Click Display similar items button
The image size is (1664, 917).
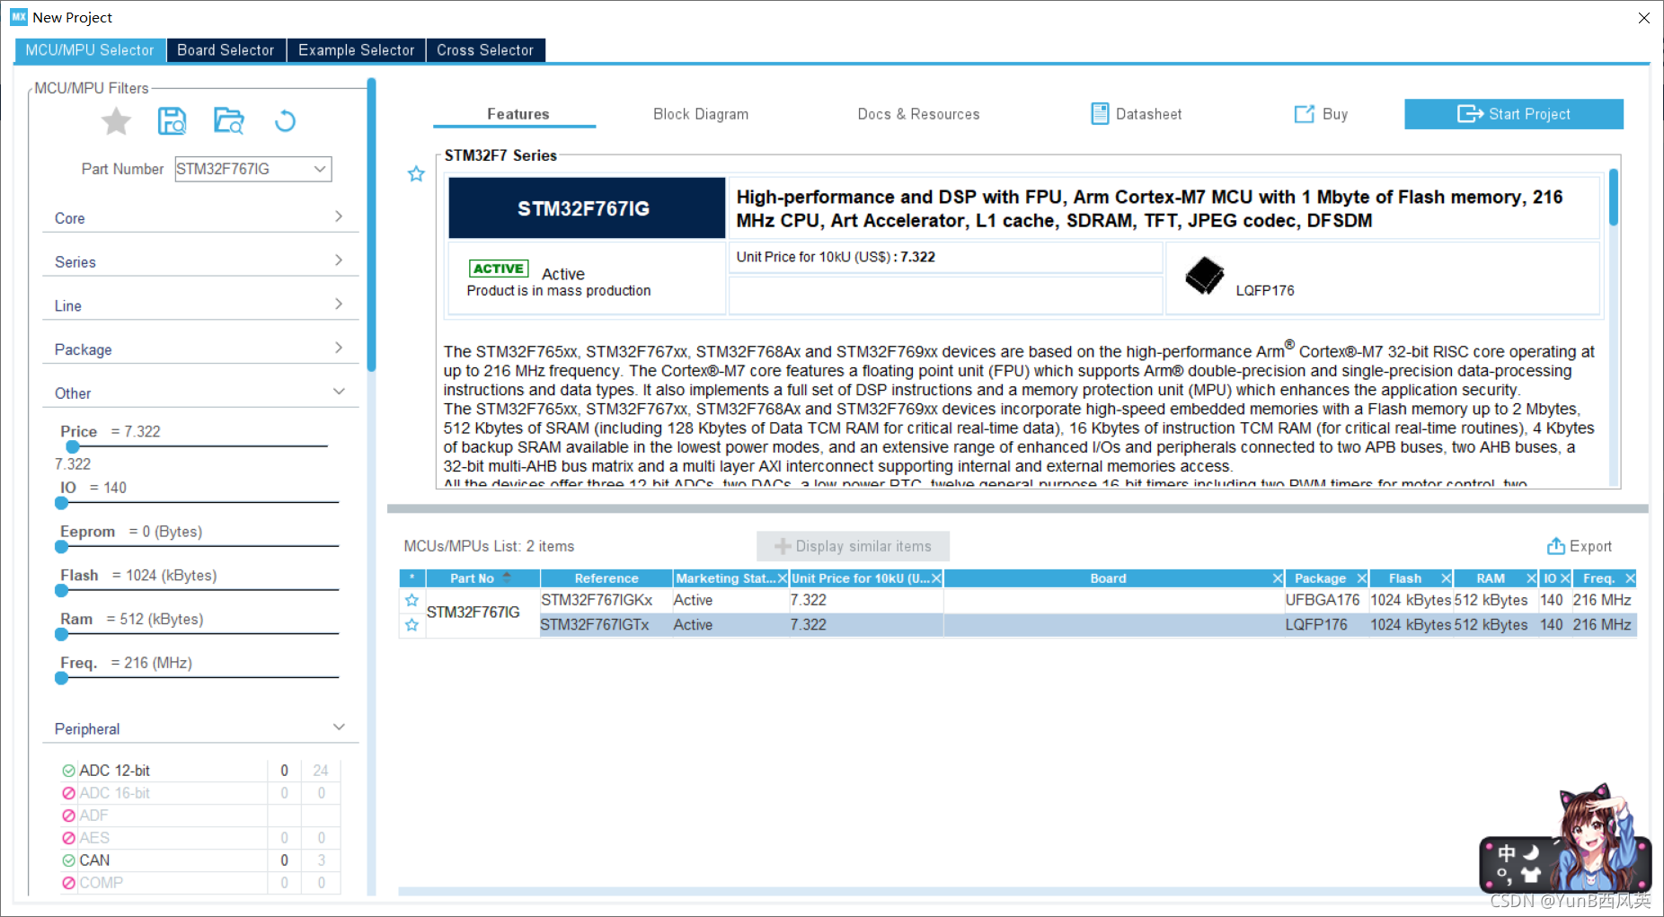point(853,546)
